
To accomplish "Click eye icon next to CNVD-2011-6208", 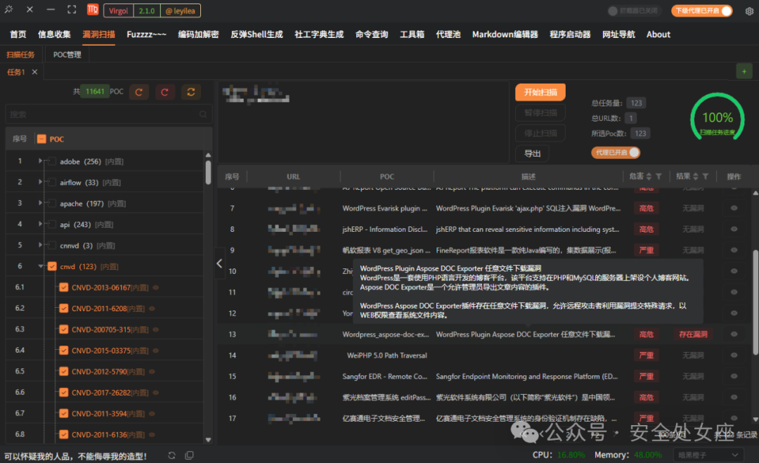I will [x=152, y=308].
